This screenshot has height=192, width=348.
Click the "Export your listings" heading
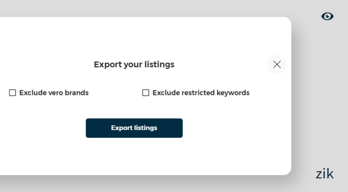click(134, 64)
